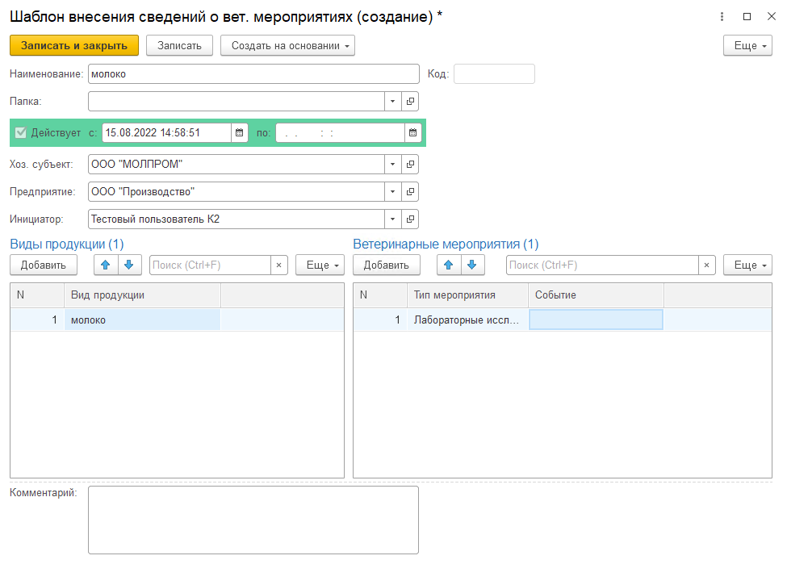The height and width of the screenshot is (564, 787).
Task: Toggle the Действует checkbox
Action: coord(21,133)
